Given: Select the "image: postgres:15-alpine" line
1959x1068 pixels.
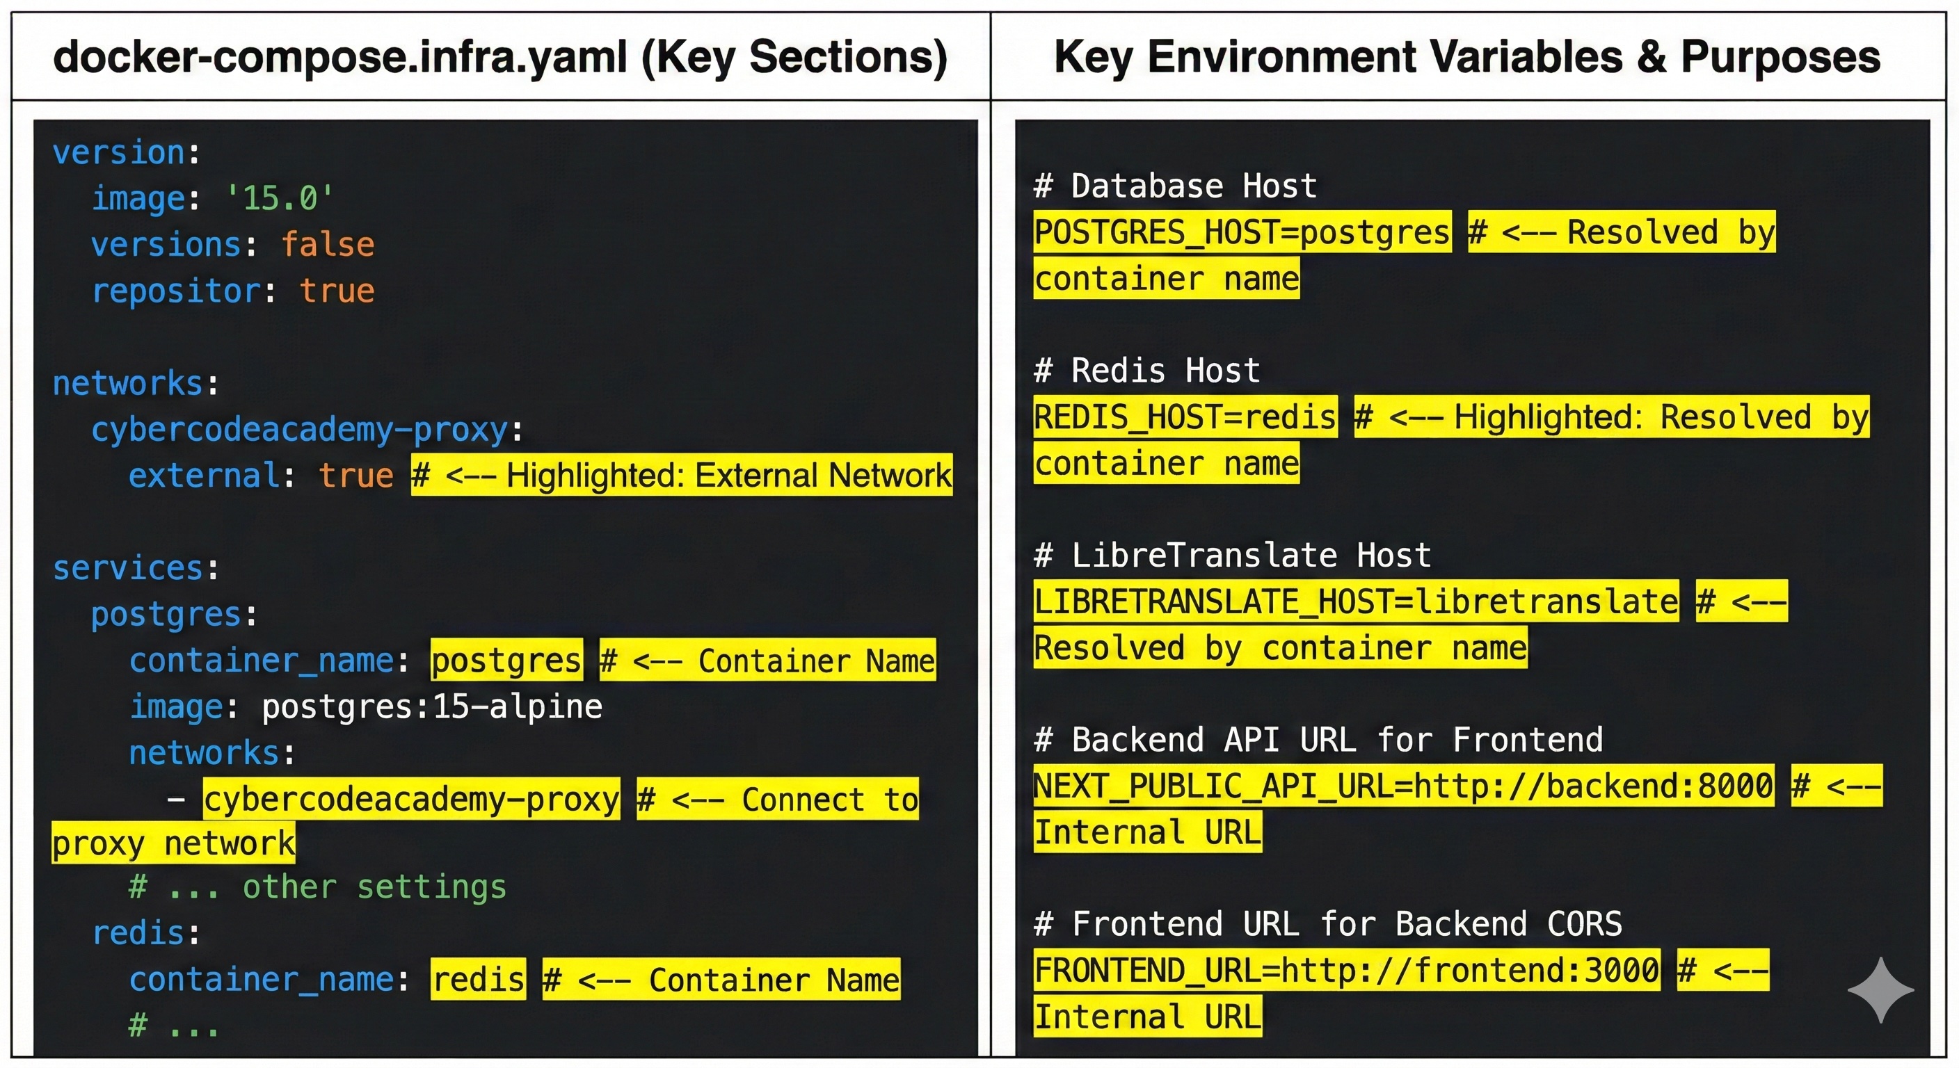Looking at the screenshot, I should 366,707.
